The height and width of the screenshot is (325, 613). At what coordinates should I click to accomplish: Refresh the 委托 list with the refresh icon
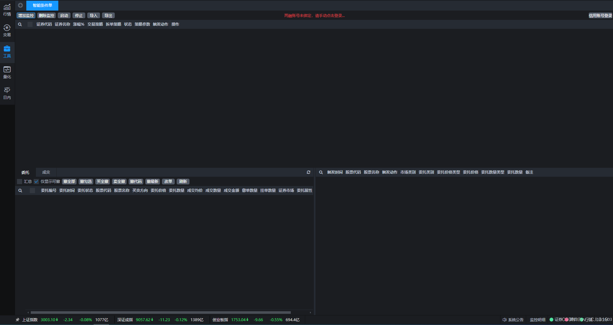pos(308,172)
